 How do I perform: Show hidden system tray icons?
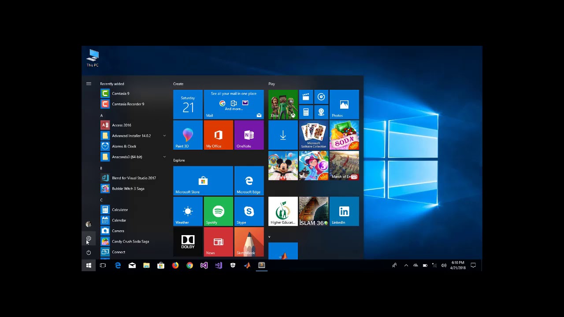pyautogui.click(x=406, y=265)
